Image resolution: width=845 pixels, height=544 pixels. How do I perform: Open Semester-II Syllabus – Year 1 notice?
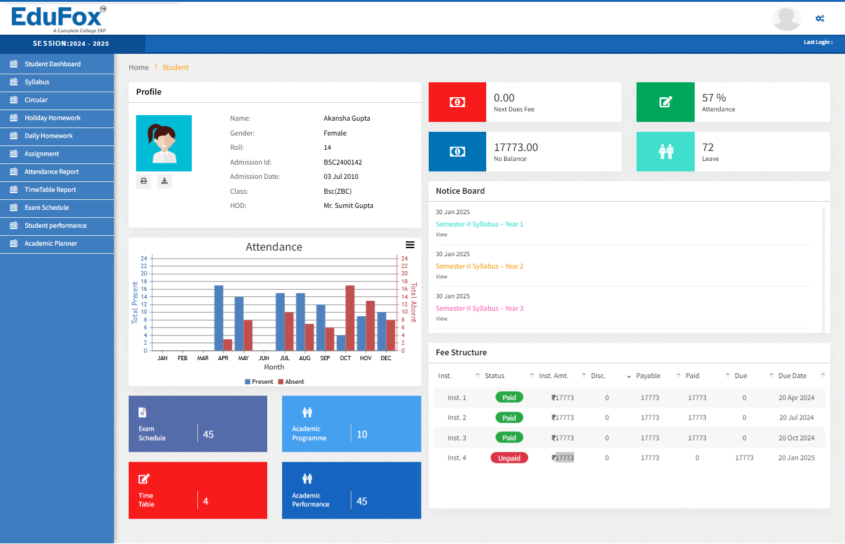479,224
